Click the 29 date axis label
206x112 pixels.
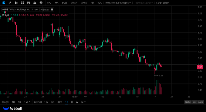42,97
